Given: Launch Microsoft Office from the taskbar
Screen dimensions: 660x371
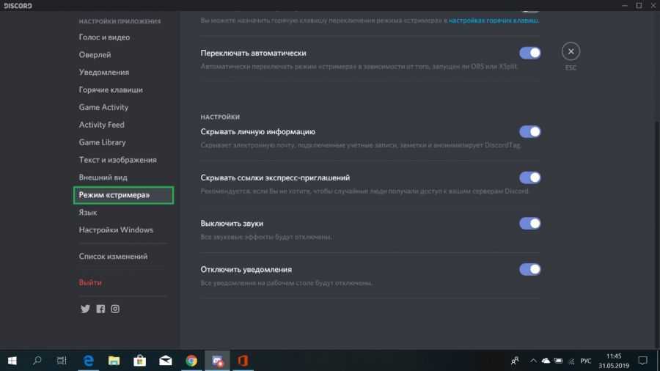Looking at the screenshot, I should (243, 360).
